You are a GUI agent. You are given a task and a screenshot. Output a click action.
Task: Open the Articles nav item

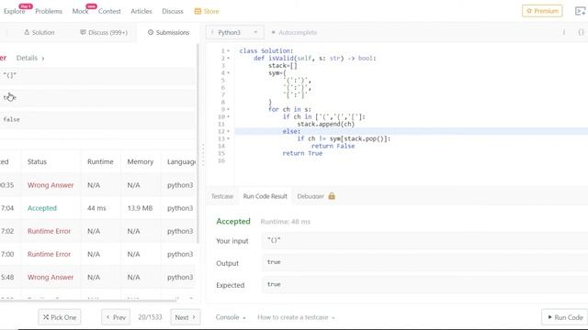pyautogui.click(x=141, y=11)
